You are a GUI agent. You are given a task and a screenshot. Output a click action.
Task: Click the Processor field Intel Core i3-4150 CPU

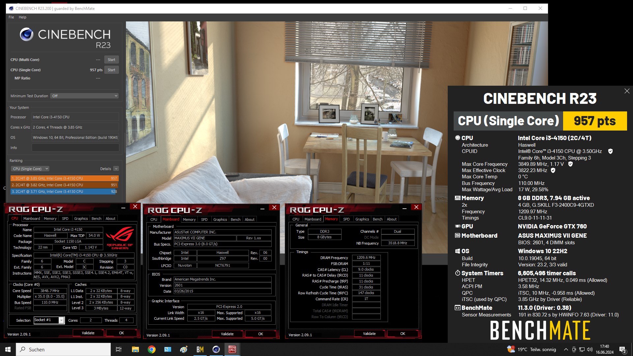[x=75, y=117]
